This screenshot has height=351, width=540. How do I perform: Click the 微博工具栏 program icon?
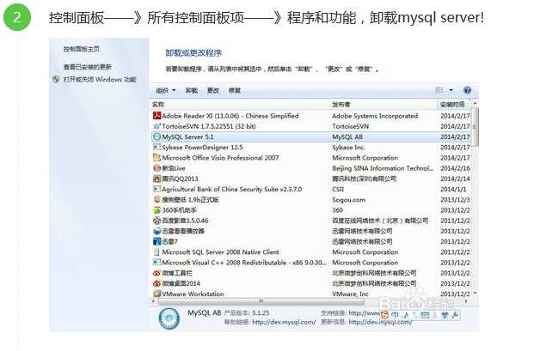point(157,273)
